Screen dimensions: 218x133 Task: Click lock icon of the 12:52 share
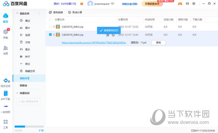pos(54,27)
